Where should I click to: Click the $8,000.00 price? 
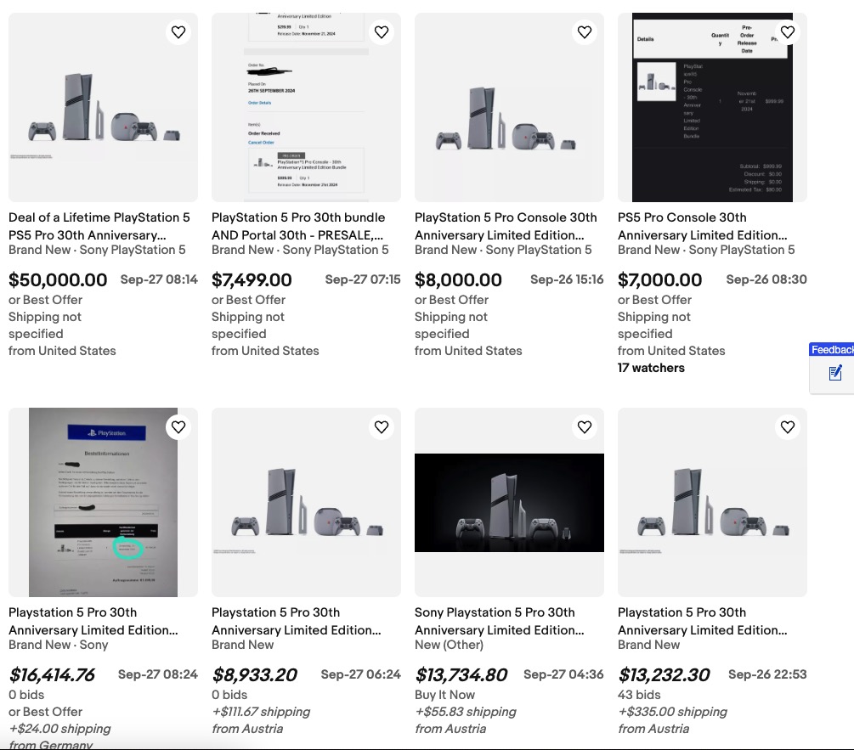tap(458, 279)
